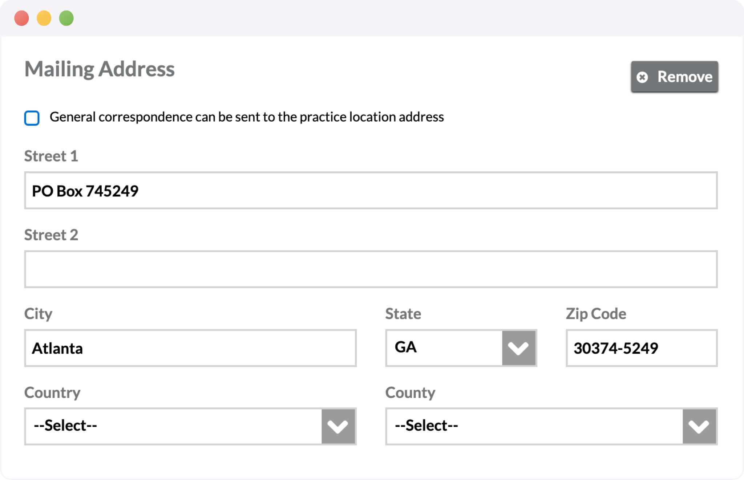Expand the County dropdown arrow
The image size is (744, 480).
[x=699, y=426]
